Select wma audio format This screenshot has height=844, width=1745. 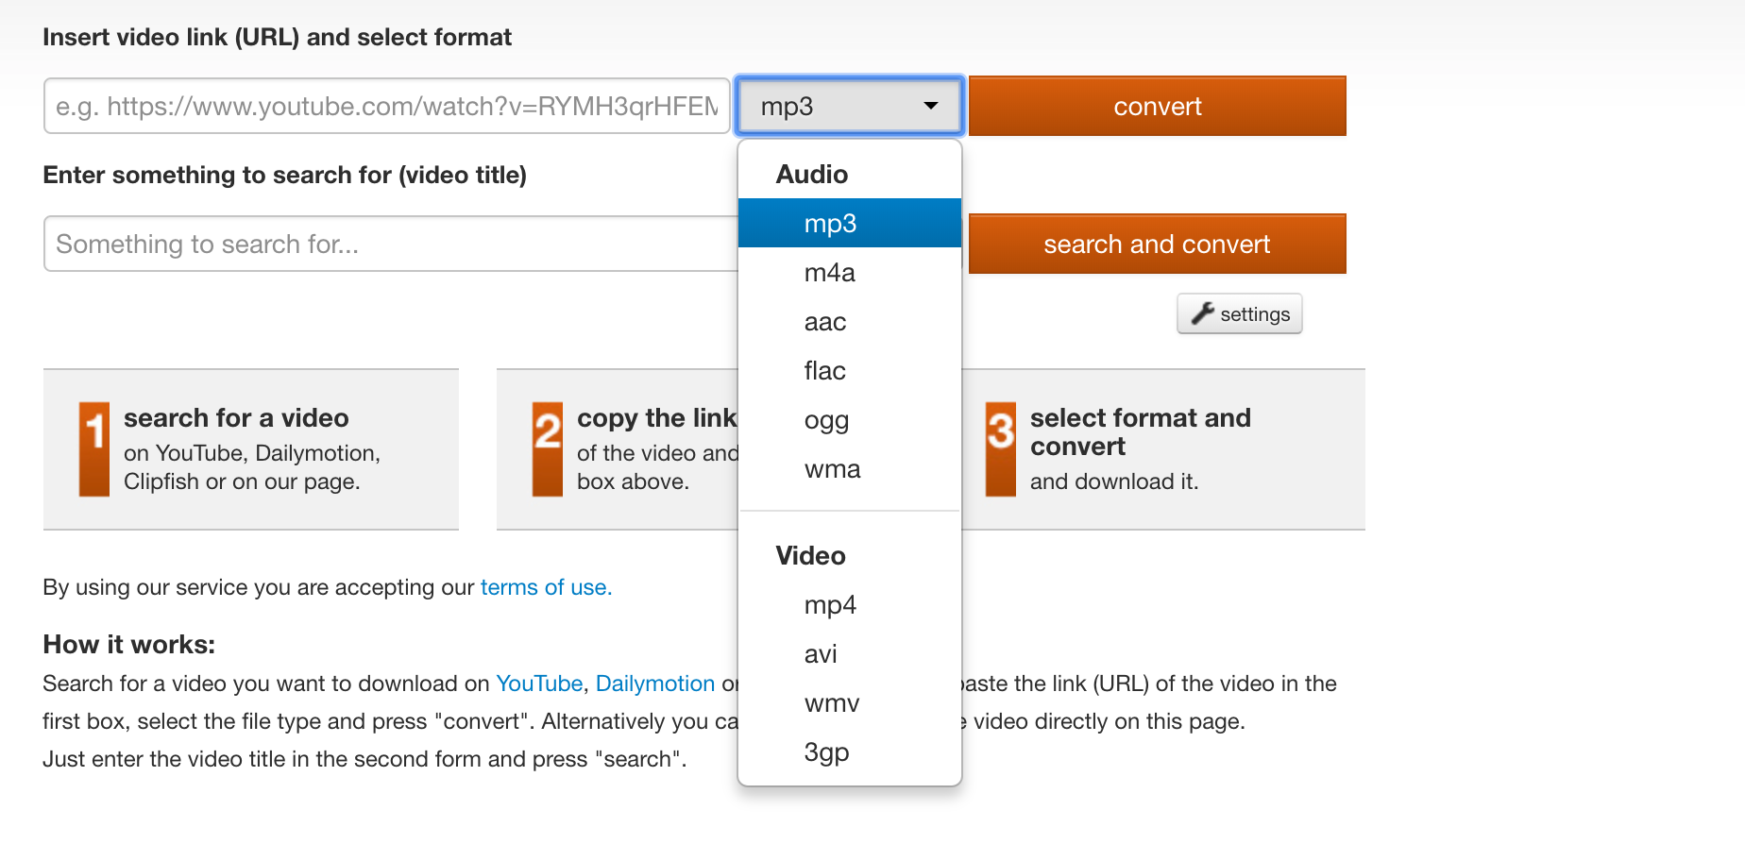pos(849,468)
